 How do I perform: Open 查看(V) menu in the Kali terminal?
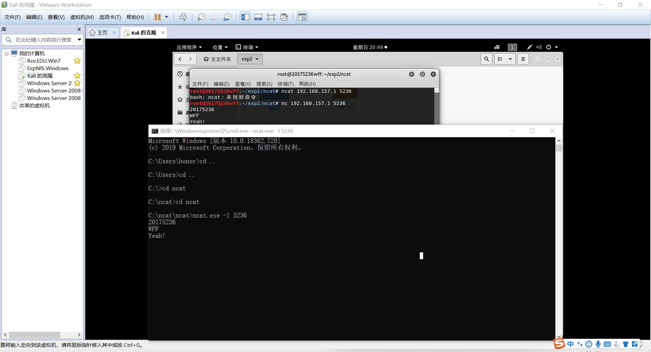tap(243, 84)
